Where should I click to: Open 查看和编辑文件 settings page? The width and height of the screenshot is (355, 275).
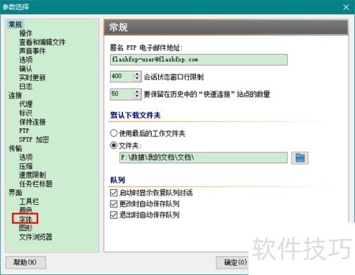coord(43,42)
